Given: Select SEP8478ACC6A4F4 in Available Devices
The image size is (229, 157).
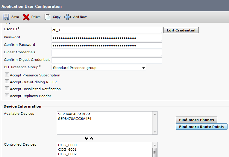Looking at the screenshot, I should coord(75,119).
